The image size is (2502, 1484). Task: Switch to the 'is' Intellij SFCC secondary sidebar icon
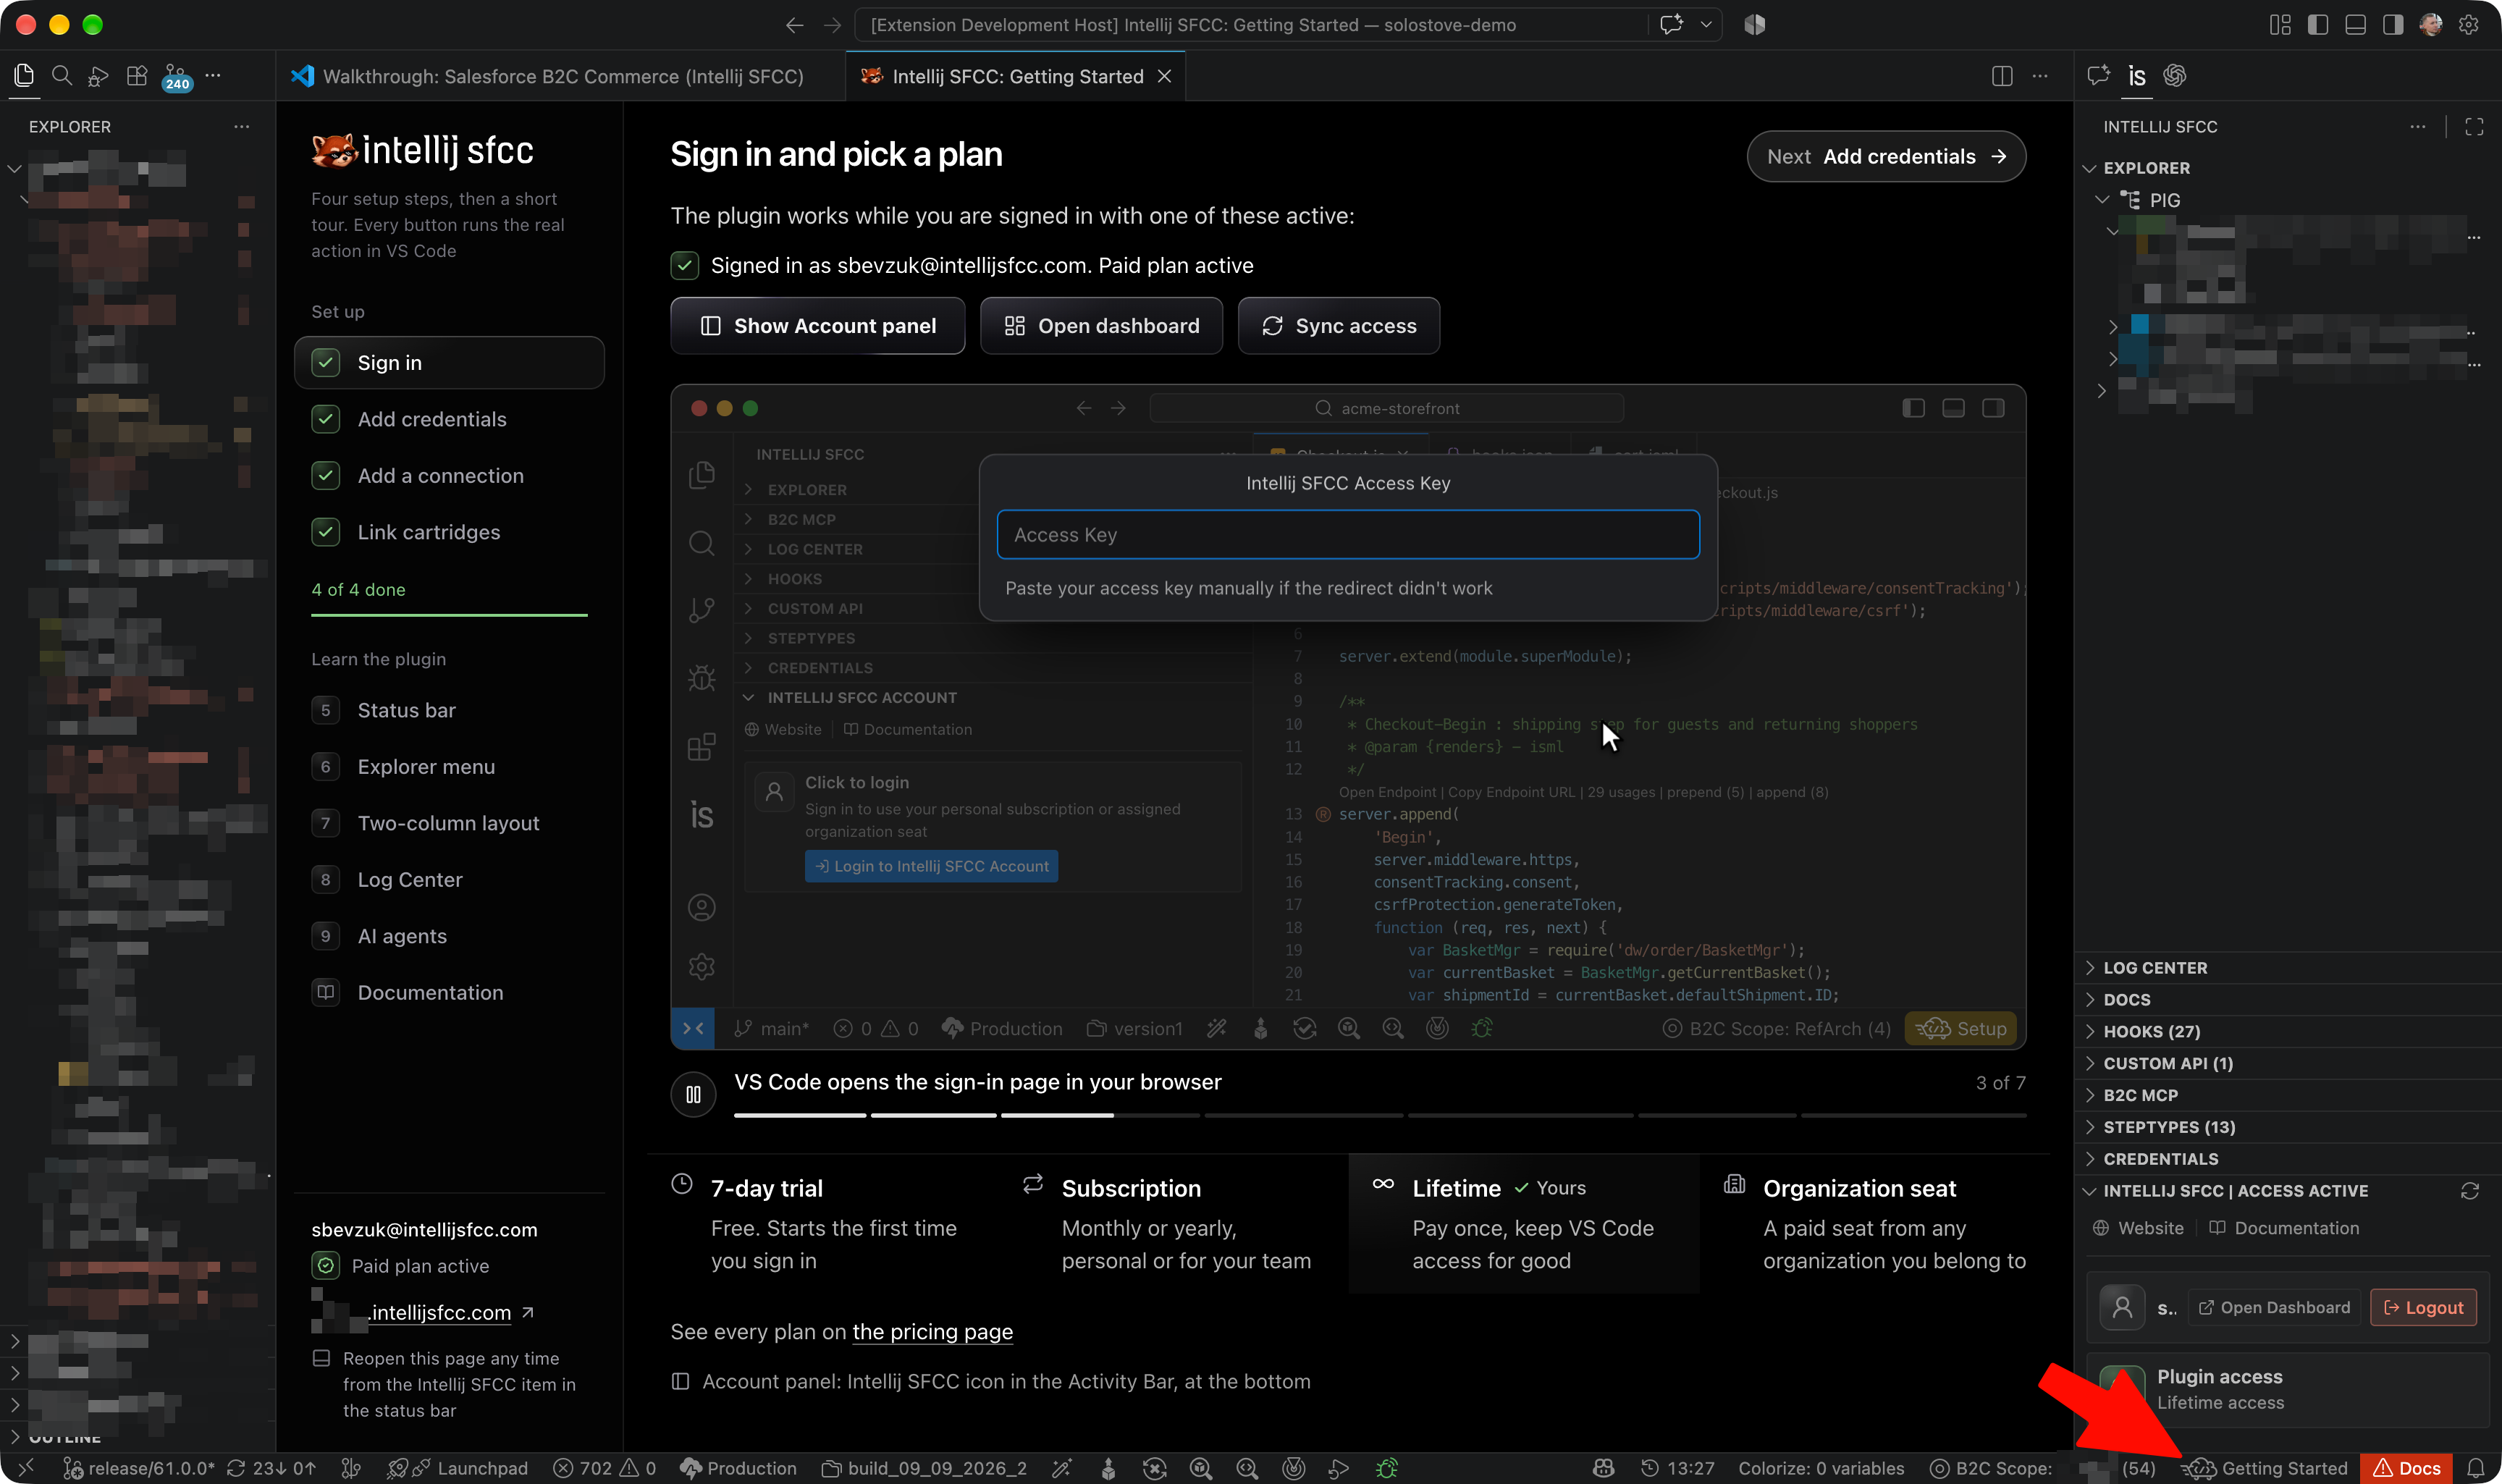2136,76
